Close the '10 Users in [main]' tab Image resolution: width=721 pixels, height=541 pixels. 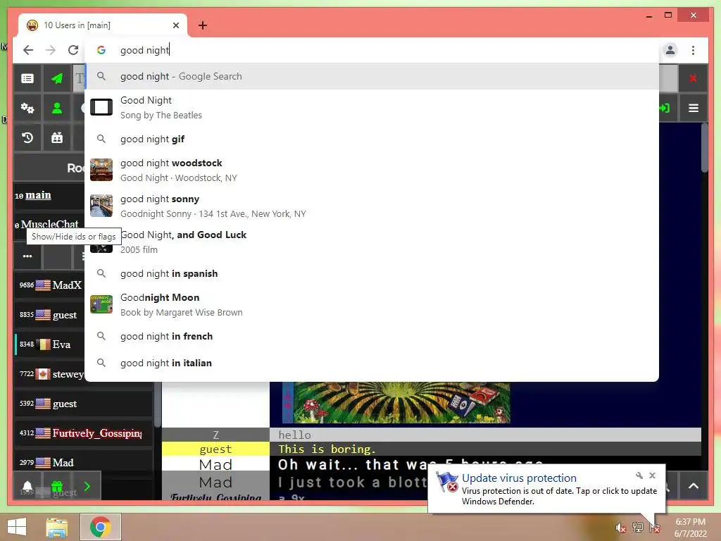(x=175, y=25)
